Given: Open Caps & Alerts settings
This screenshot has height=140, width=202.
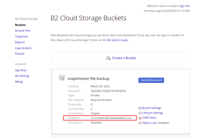Looking at the screenshot, I should (x=23, y=48).
